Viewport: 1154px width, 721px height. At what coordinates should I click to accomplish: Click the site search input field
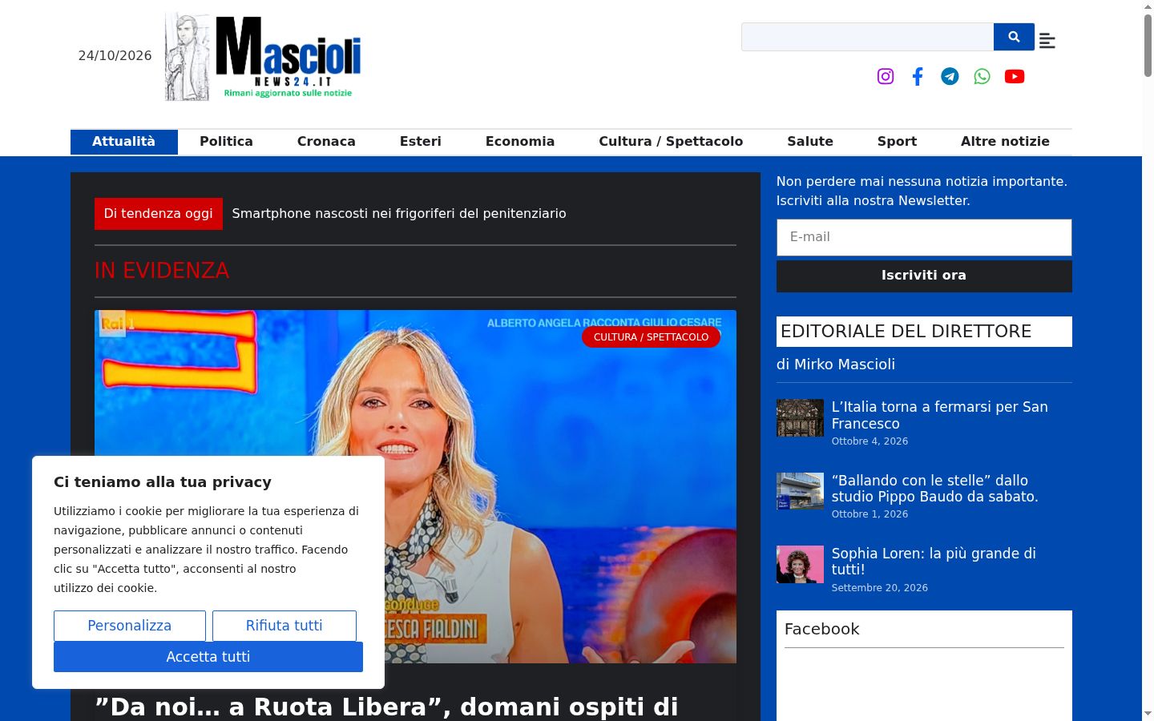pyautogui.click(x=868, y=37)
